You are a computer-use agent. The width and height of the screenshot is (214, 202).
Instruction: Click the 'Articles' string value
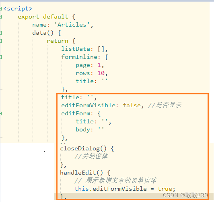72,25
